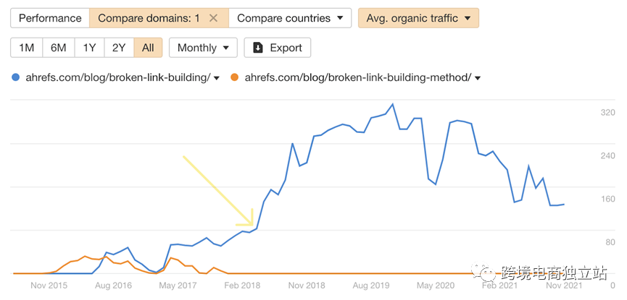627x300 pixels.
Task: Click the blue line peak near Aug 2019
Action: click(x=392, y=104)
